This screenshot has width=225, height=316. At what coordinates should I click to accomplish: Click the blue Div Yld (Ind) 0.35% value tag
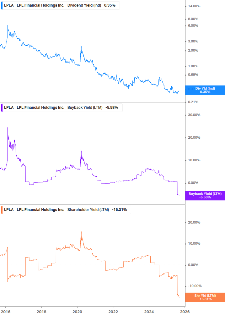(205, 90)
